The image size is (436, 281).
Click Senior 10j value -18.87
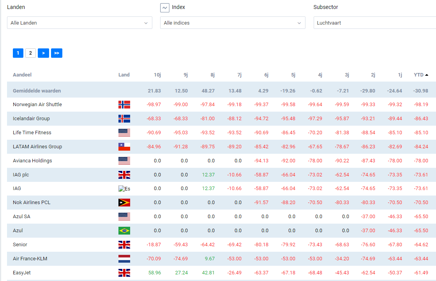coord(154,245)
